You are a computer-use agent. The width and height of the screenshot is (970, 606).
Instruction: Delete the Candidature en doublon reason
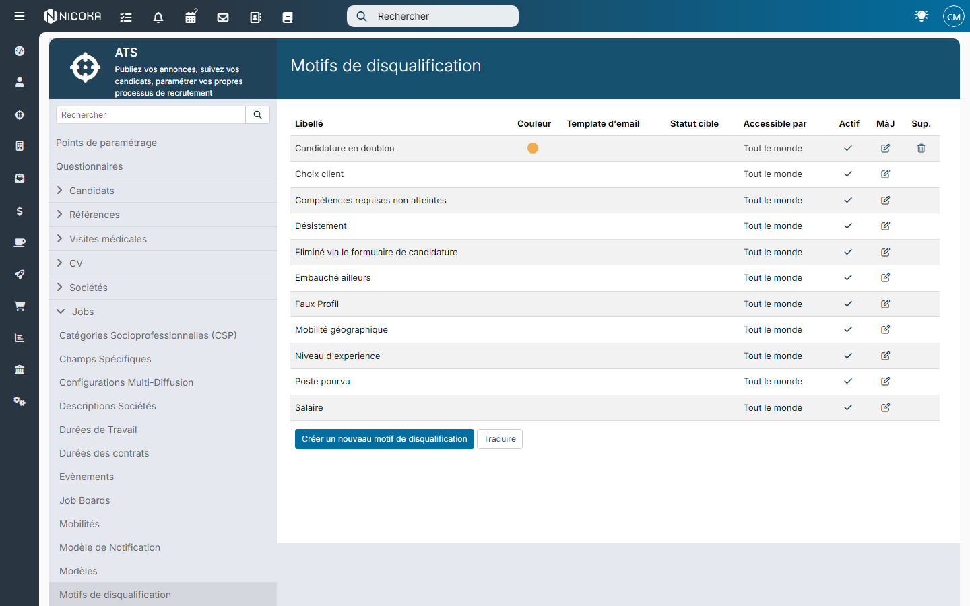[x=921, y=148]
